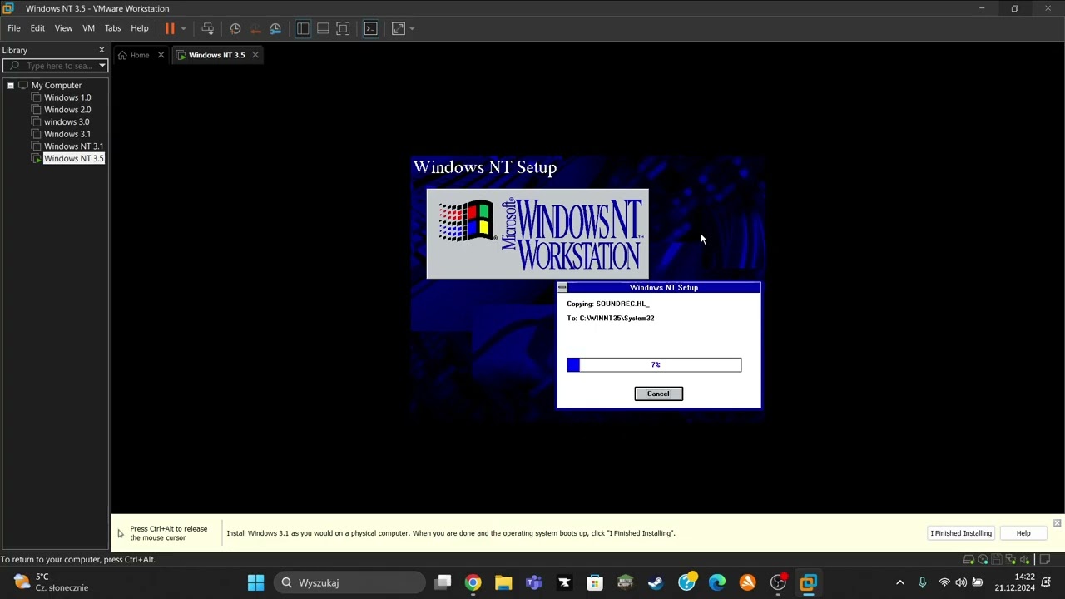Select Windows 2.0 in the library
1065x599 pixels.
point(67,110)
